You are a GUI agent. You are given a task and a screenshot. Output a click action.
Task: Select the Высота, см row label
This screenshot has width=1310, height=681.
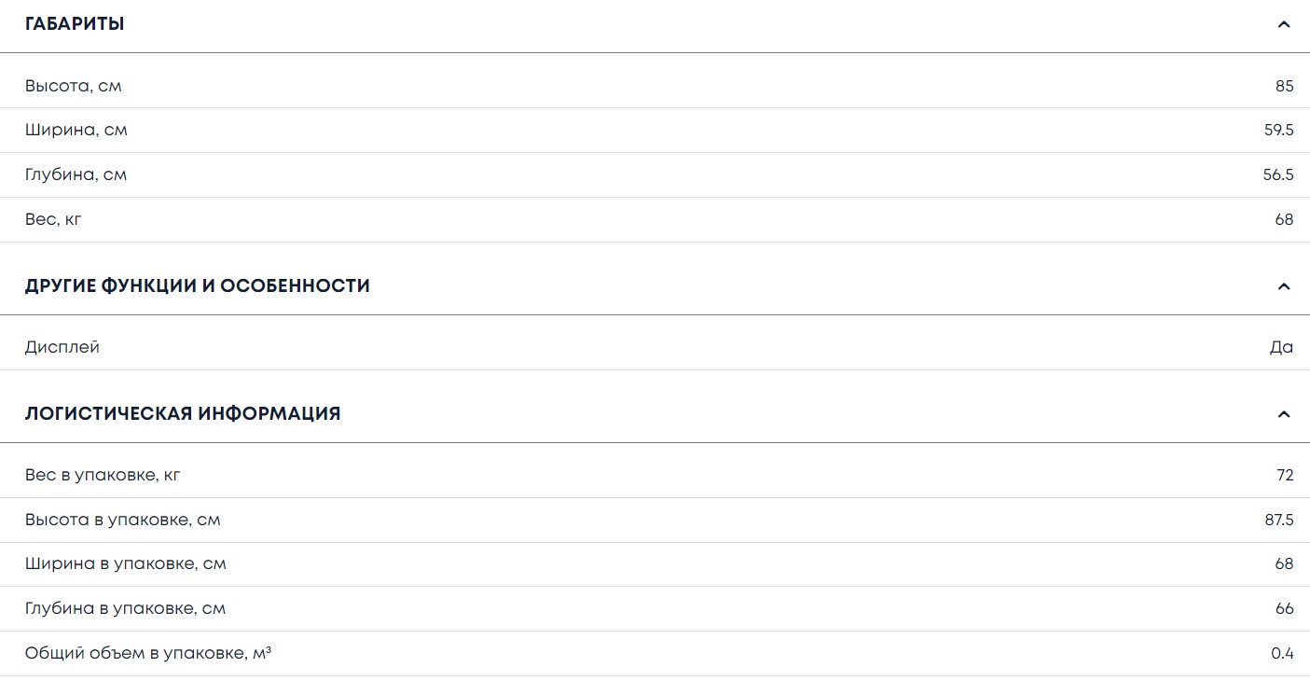[74, 87]
